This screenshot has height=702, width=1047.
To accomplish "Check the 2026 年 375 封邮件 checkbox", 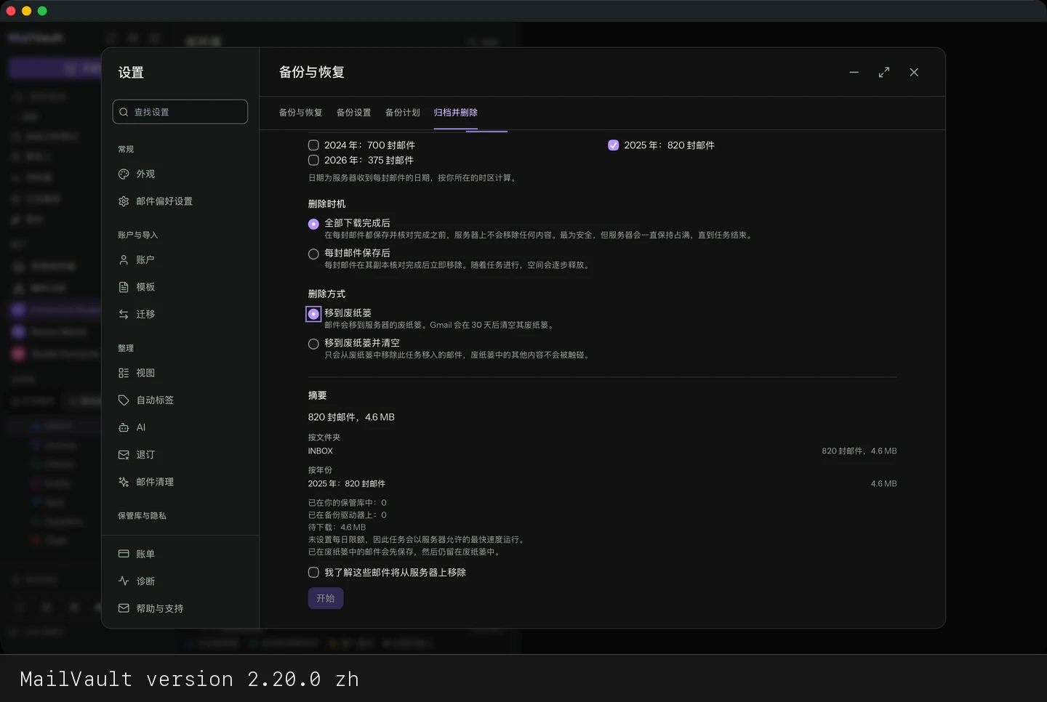I will tap(313, 161).
